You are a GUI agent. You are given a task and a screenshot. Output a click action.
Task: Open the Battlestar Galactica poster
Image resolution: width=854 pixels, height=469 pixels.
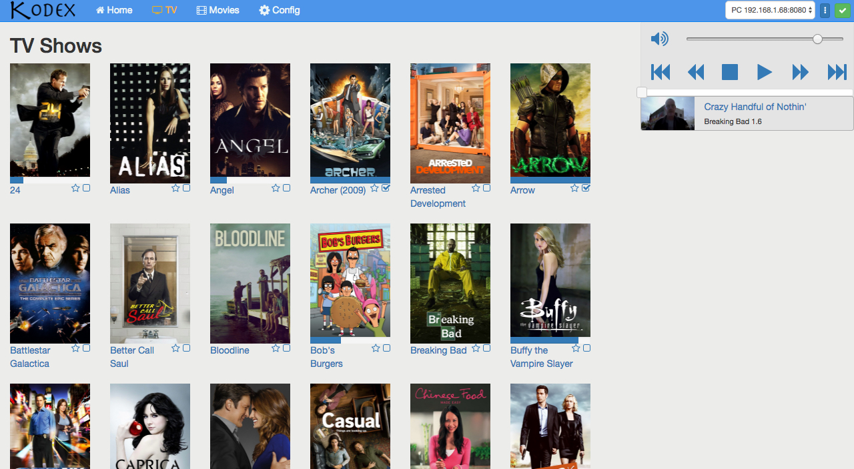point(50,284)
